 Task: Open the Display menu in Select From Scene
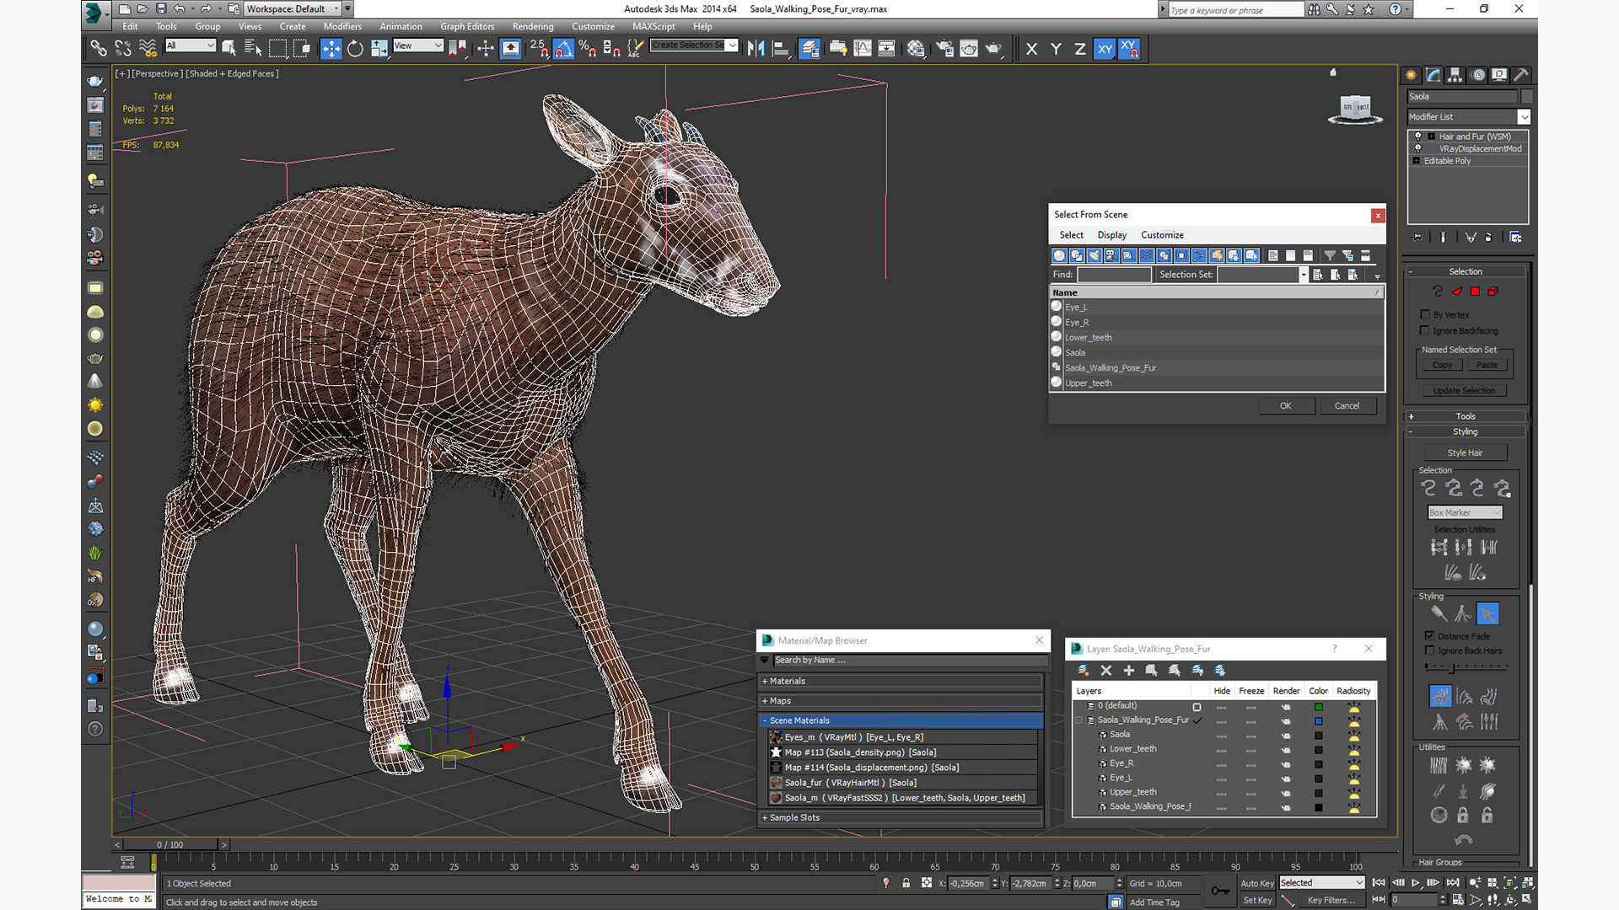click(x=1111, y=235)
